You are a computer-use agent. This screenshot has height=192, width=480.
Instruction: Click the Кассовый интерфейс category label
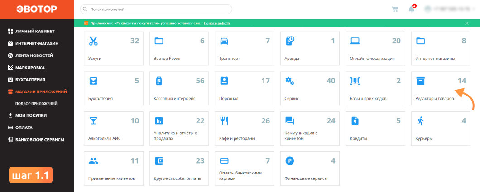point(174,98)
